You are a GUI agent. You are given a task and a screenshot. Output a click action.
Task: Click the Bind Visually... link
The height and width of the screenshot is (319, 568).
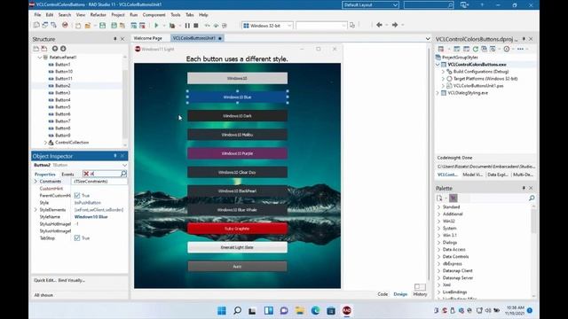coord(71,280)
